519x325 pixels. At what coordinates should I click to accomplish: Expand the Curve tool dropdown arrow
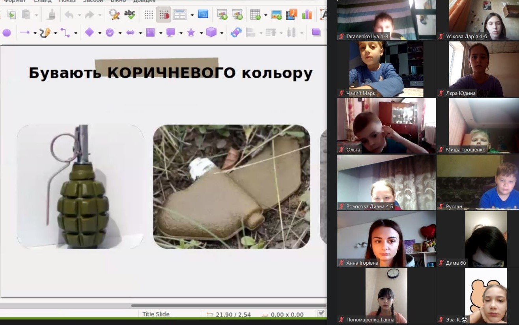[55, 33]
